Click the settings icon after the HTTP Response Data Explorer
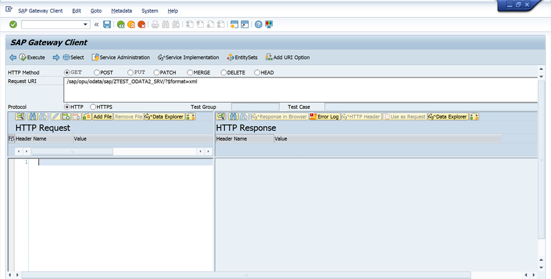Screen dimensions: 551x279 (x=474, y=116)
